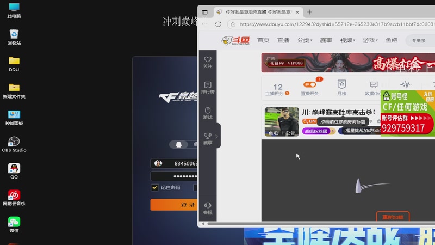Click the streamer avatar thumbnail
This screenshot has height=245, width=435.
(282, 121)
